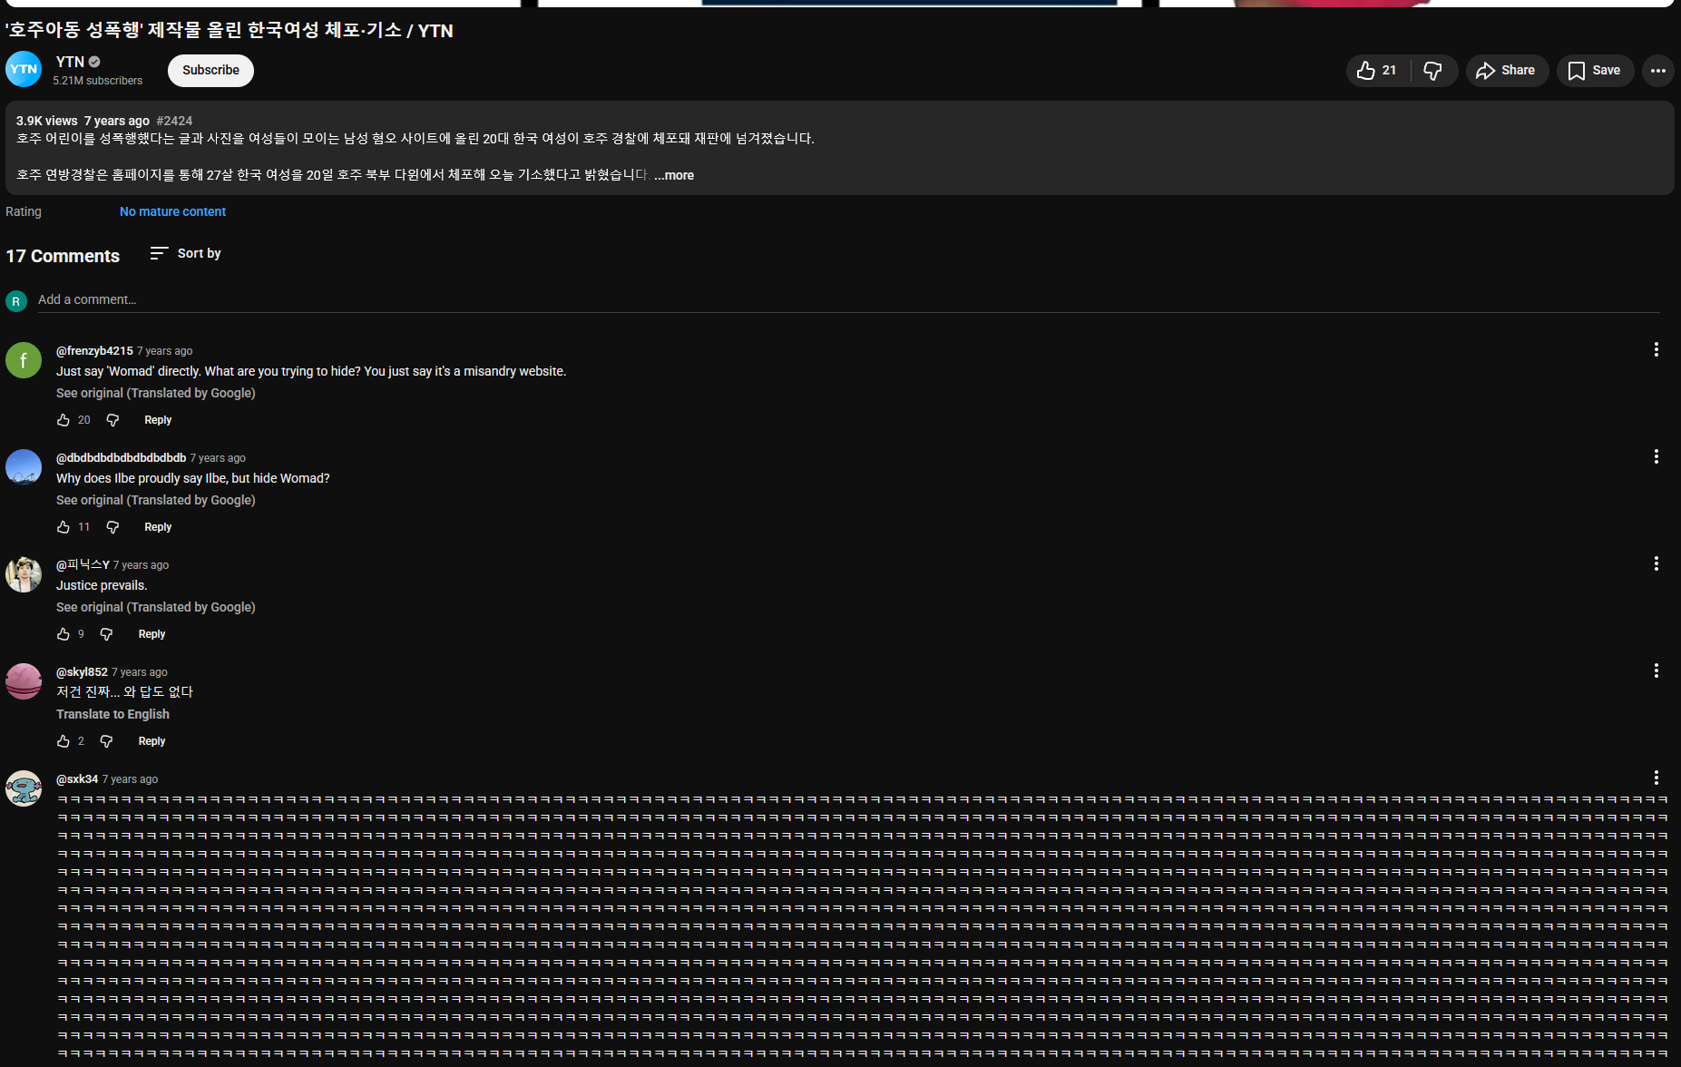Like the YTN video
This screenshot has height=1067, width=1681.
(1377, 71)
